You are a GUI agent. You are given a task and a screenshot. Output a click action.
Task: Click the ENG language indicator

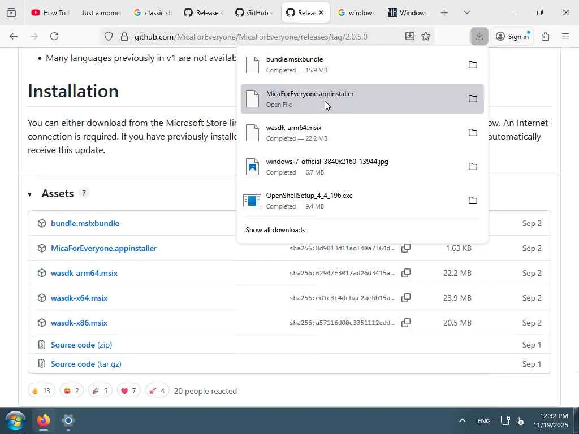pyautogui.click(x=484, y=420)
